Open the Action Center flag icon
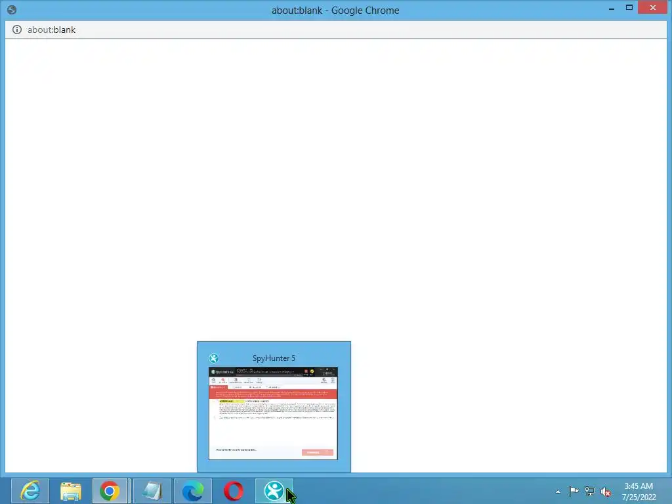This screenshot has width=672, height=504. click(574, 491)
